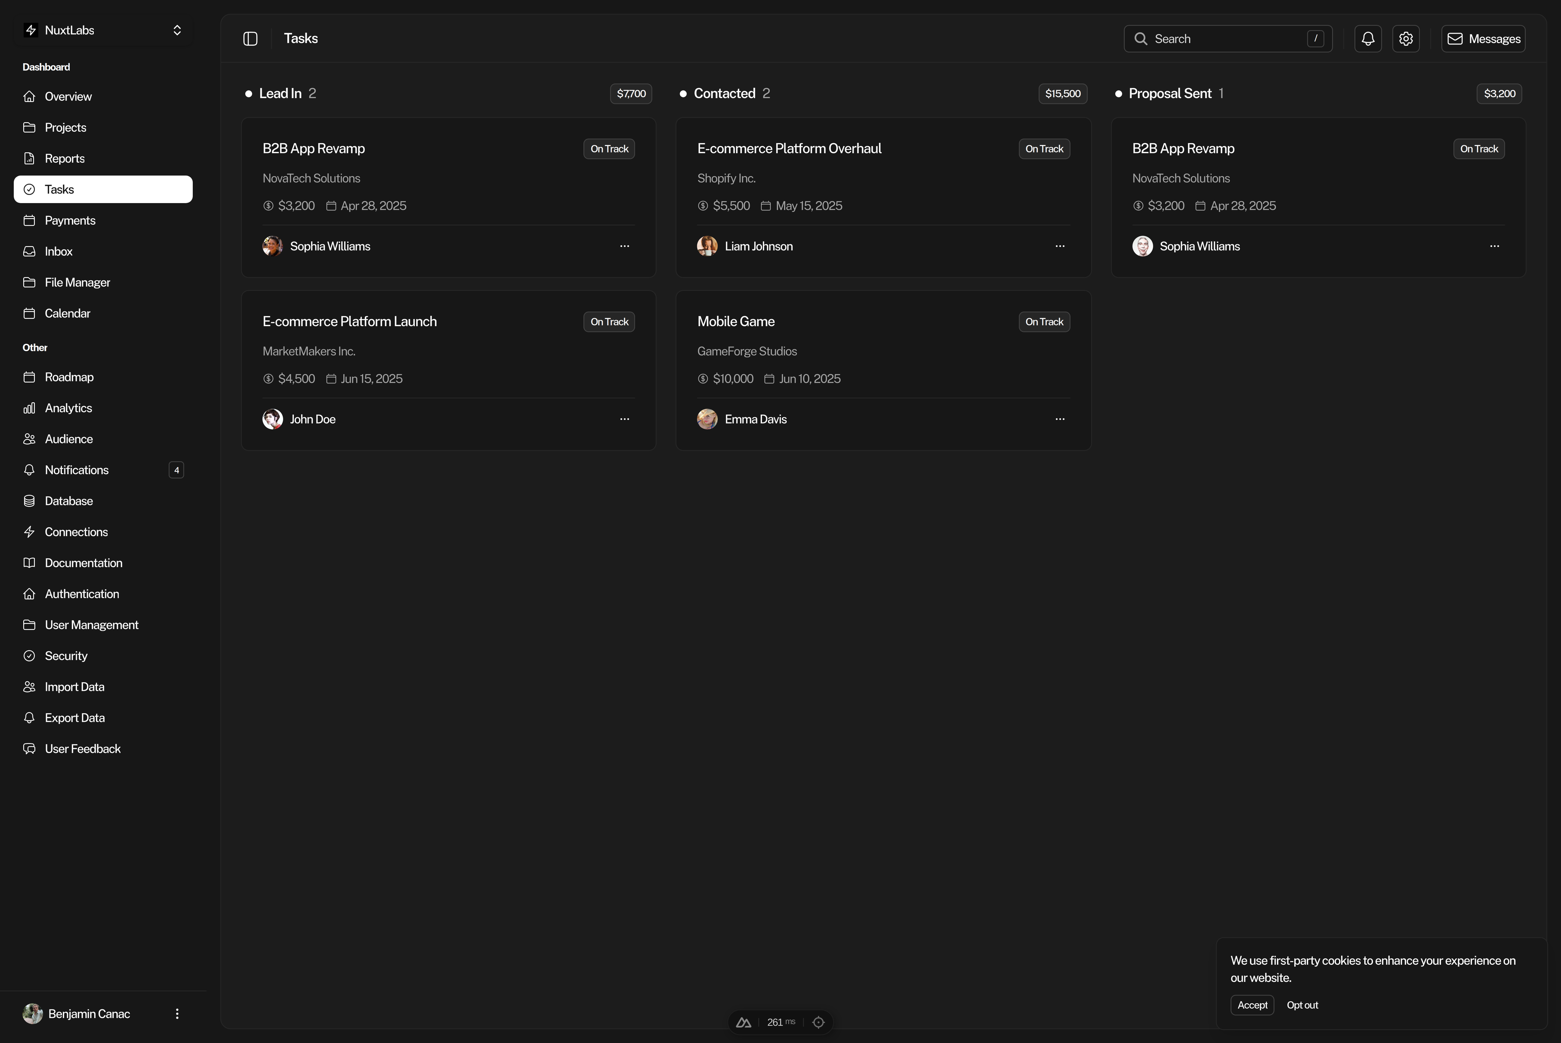Click Sophia Williams avatar in Lead In card
The image size is (1561, 1043).
(272, 246)
